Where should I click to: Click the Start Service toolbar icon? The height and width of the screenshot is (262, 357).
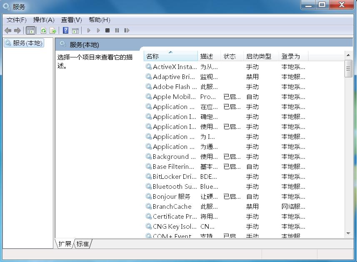89,30
